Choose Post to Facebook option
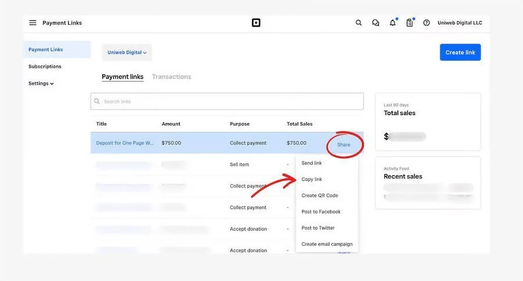 [321, 212]
